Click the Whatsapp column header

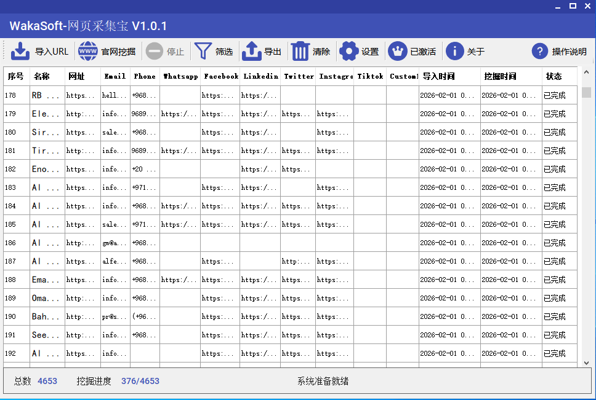tap(180, 76)
